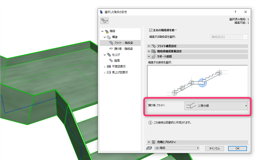The width and height of the screenshot is (263, 160).
Task: Select 階段 root item in tree
Action: pos(112,31)
